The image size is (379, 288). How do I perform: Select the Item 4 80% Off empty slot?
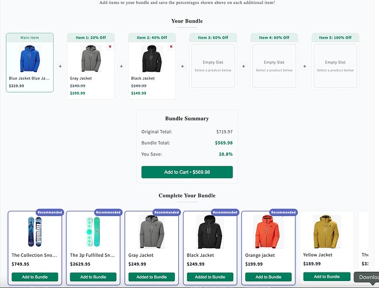coord(274,66)
